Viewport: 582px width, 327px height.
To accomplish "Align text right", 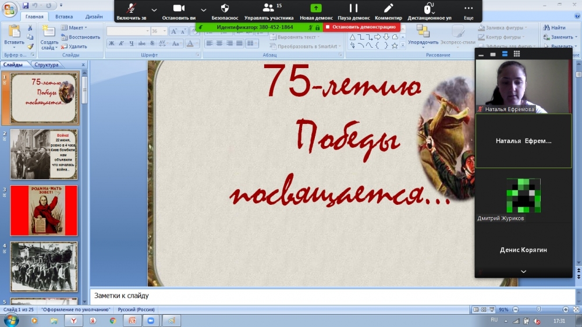I will [x=229, y=44].
